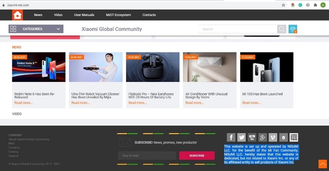Viewport: 329px width, 171px height.
Task: Click the 'Flipbuds Pro – New Earphones' title
Action: coord(151,96)
